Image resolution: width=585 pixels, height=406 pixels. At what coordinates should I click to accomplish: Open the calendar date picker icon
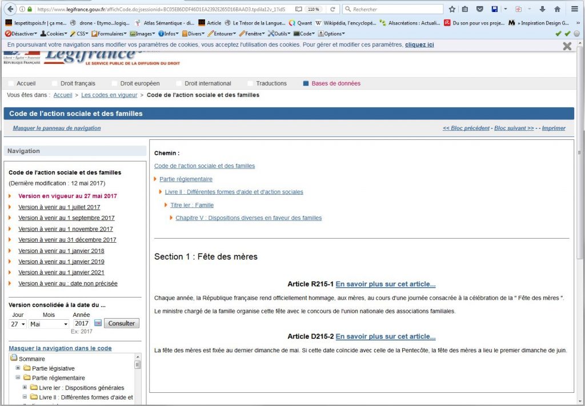point(98,323)
